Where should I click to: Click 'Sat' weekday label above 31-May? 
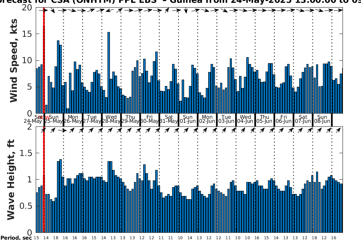pos(169,117)
